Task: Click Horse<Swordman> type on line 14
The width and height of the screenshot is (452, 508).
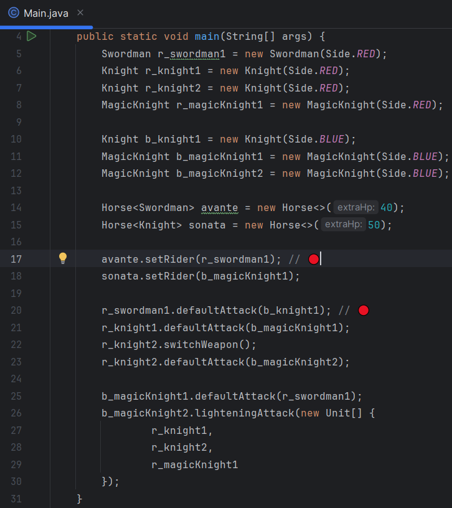Action: (x=148, y=208)
